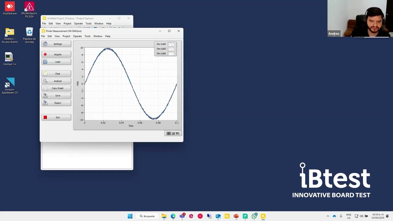Viewport: 393px width, 221px height.
Task: Open View menu in Finite Measurement window
Action: click(57, 36)
